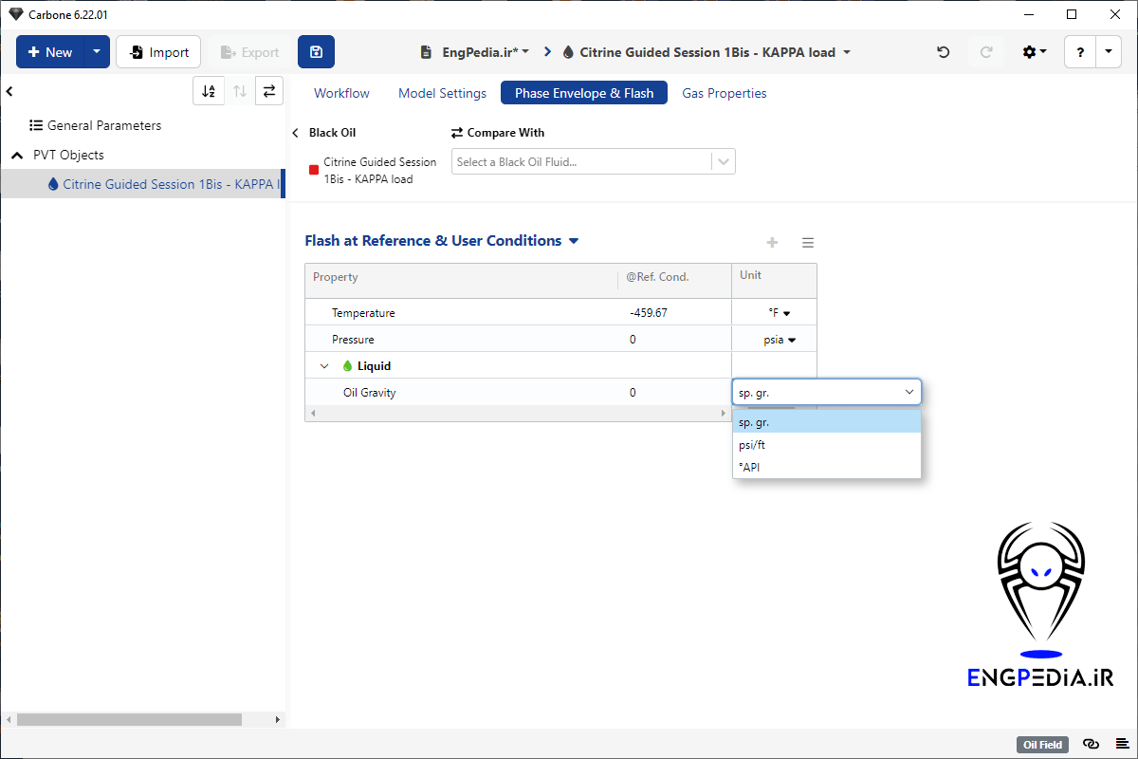This screenshot has width=1138, height=759.
Task: Click the plus icon above flash table
Action: 772,243
